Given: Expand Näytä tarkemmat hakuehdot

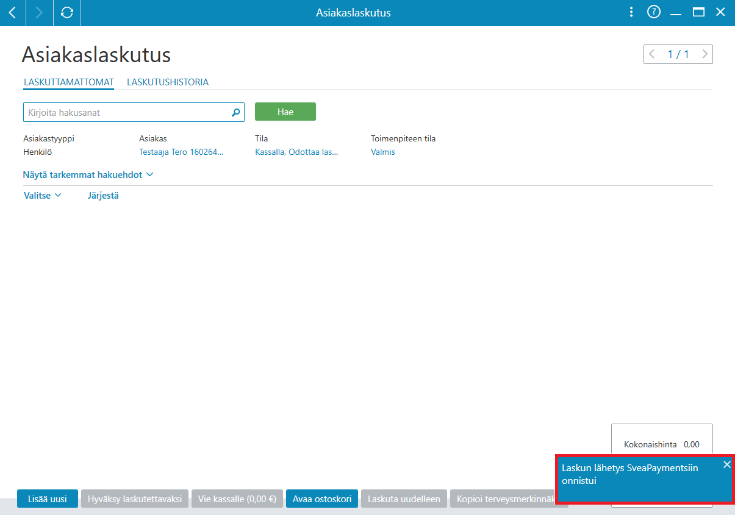Looking at the screenshot, I should [88, 175].
